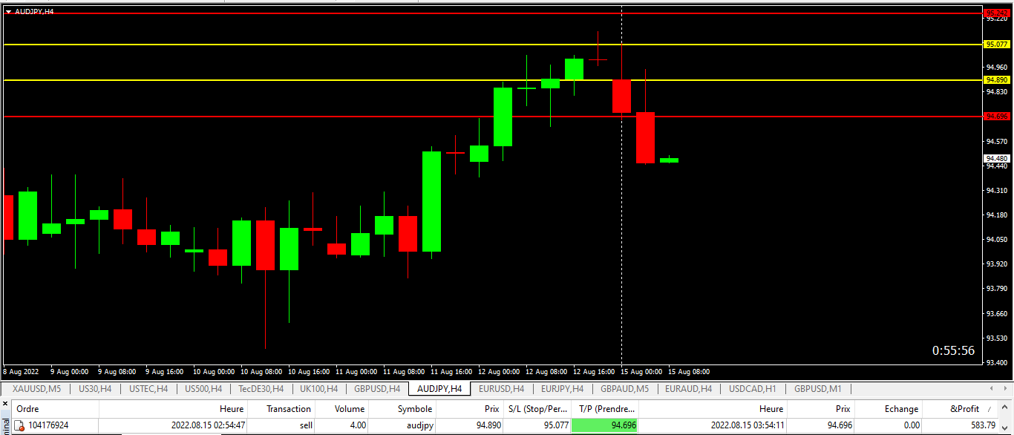
Task: Select order number 104176924
Action: (48, 426)
